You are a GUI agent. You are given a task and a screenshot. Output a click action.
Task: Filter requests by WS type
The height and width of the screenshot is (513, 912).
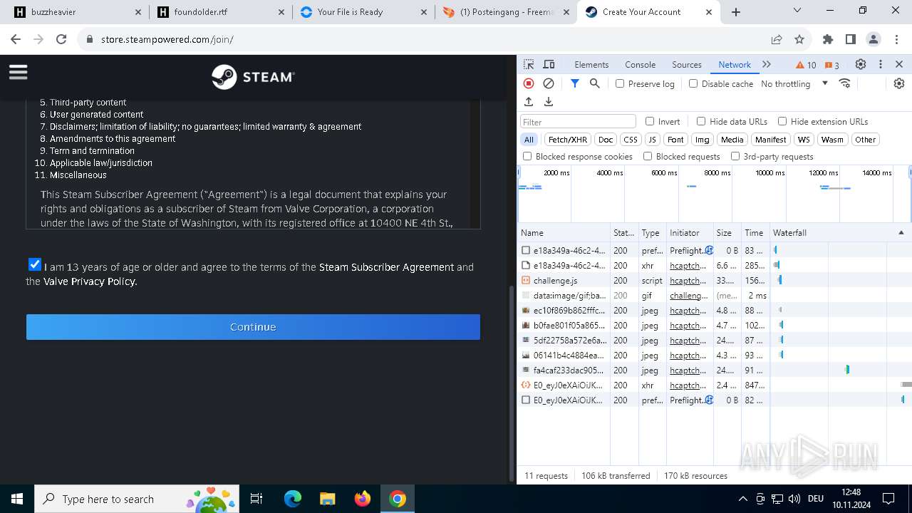tap(804, 140)
